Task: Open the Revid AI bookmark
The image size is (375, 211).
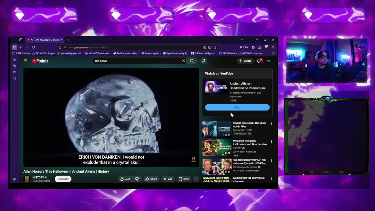Action: (126, 53)
